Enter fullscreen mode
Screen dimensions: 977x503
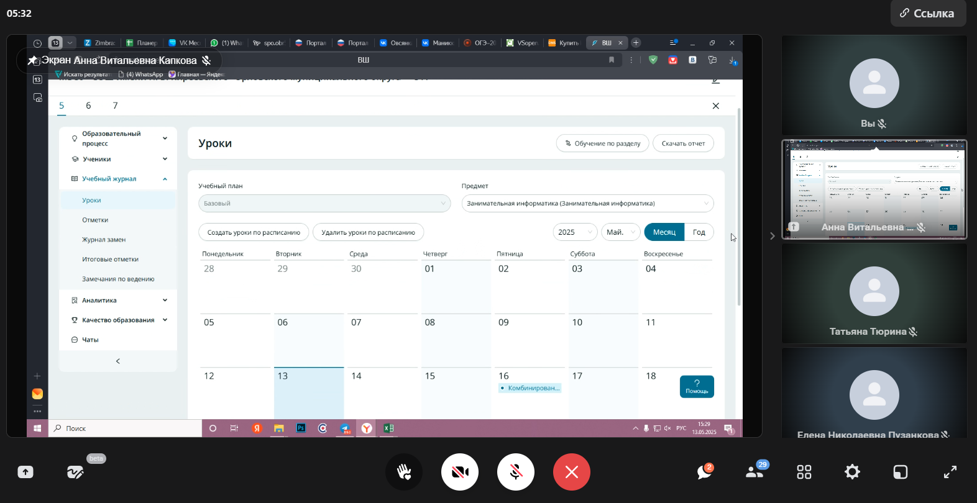[x=950, y=472]
